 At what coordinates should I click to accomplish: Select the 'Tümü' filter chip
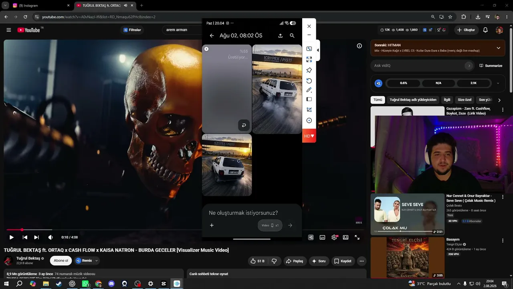click(378, 100)
